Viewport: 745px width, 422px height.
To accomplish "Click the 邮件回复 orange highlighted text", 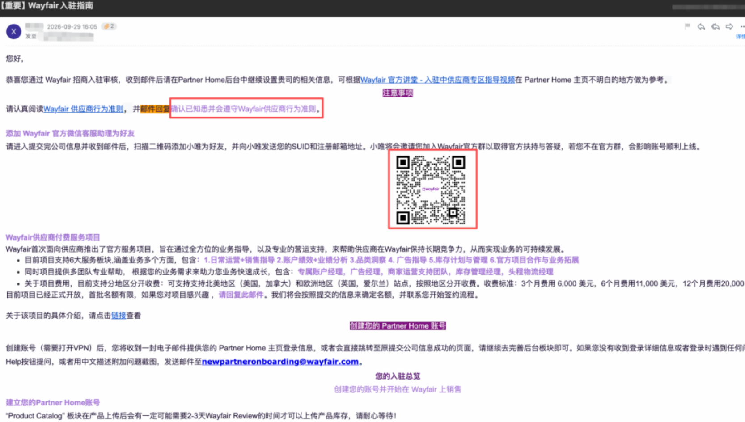I will 155,109.
